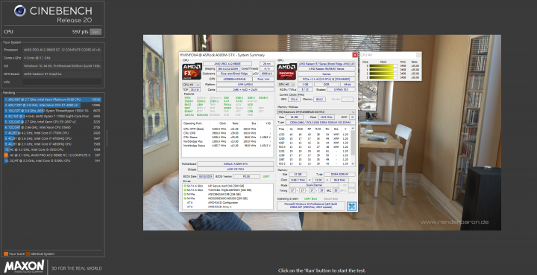Select the Intel Xeon CPU X5650 ranking row
Screen dimensions: 537x275
tap(52, 127)
